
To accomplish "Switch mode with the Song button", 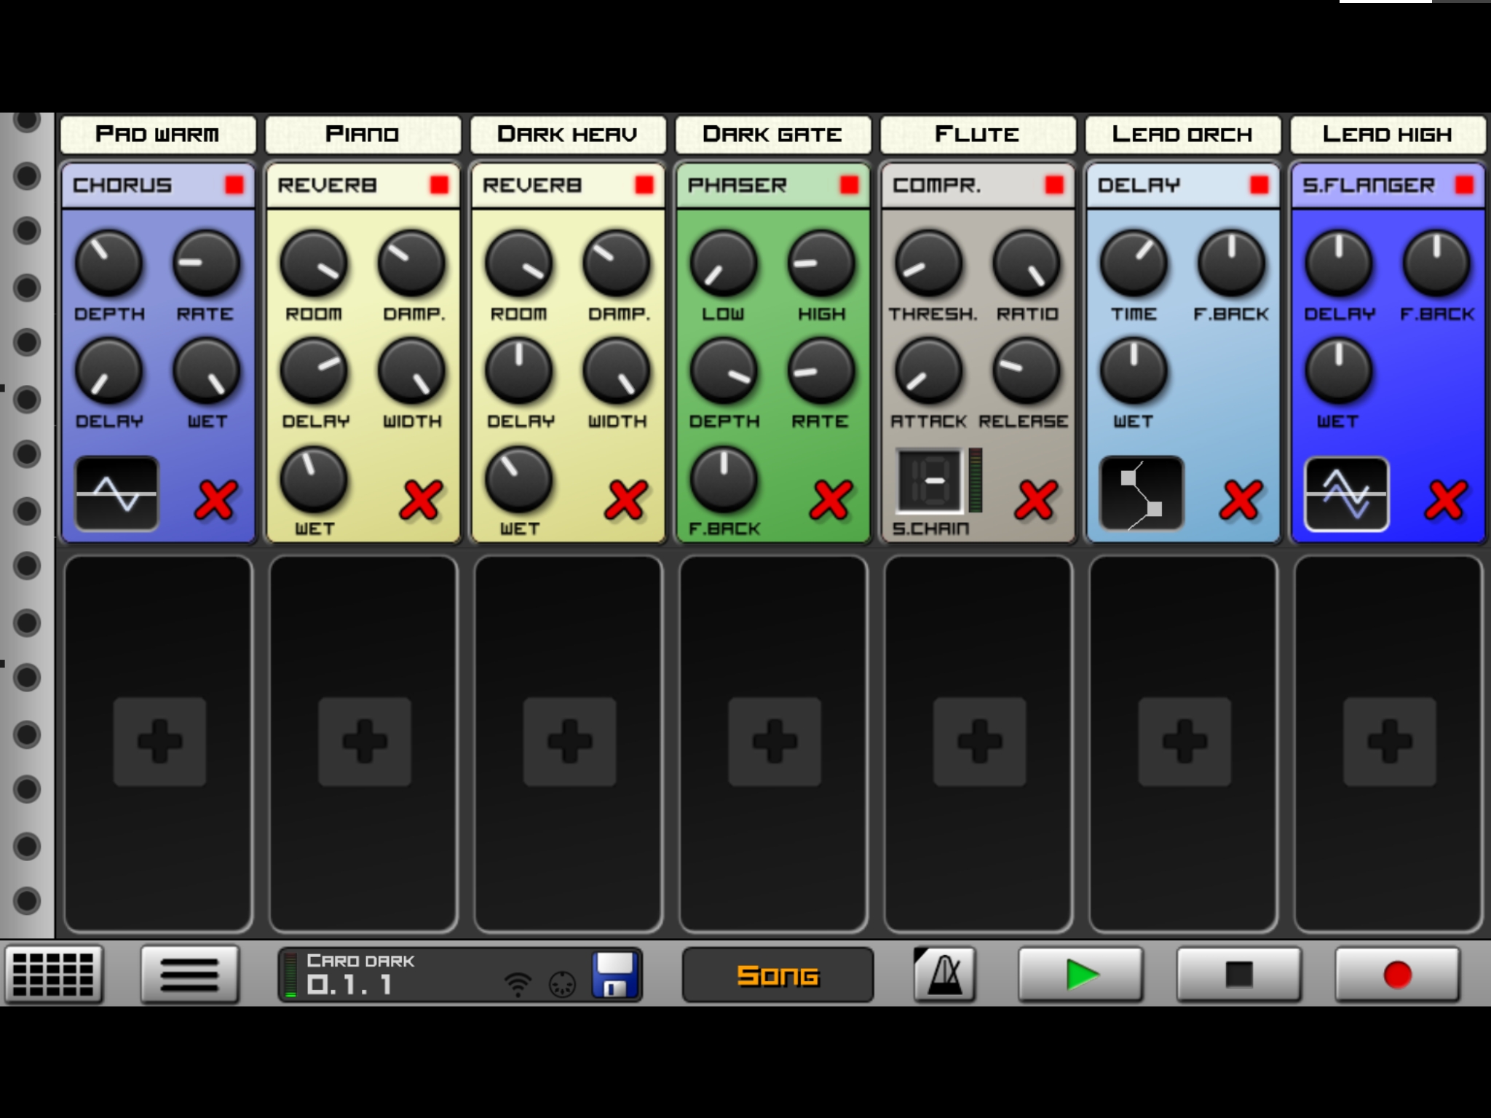I will (778, 975).
